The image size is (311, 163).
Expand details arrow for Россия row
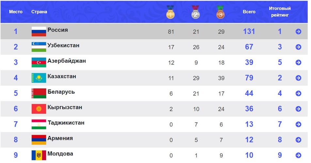point(298,32)
